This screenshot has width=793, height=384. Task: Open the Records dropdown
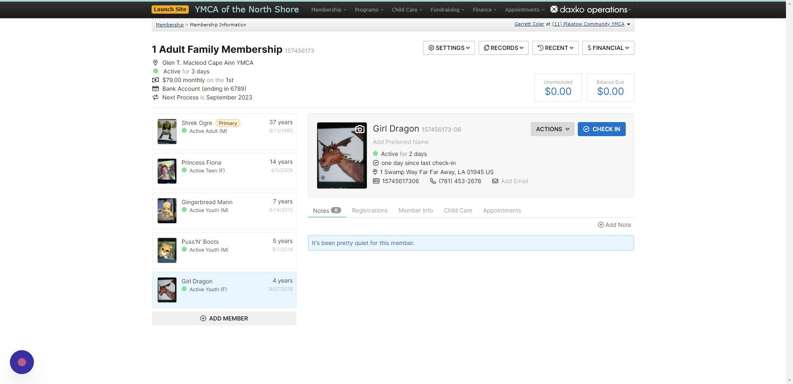[x=503, y=48]
